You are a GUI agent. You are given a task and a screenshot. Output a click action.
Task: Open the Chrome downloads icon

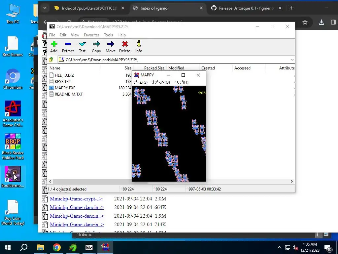point(321,22)
